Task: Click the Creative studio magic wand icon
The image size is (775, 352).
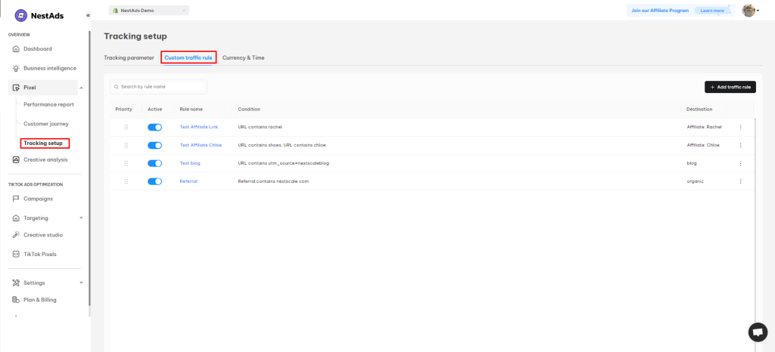Action: [x=16, y=235]
